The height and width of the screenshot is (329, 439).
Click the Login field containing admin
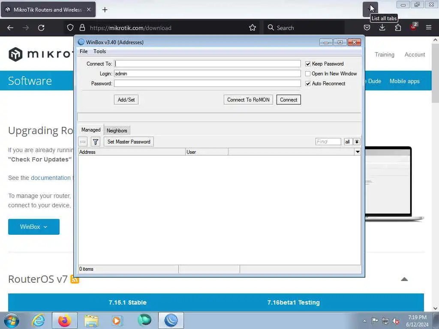coord(207,74)
